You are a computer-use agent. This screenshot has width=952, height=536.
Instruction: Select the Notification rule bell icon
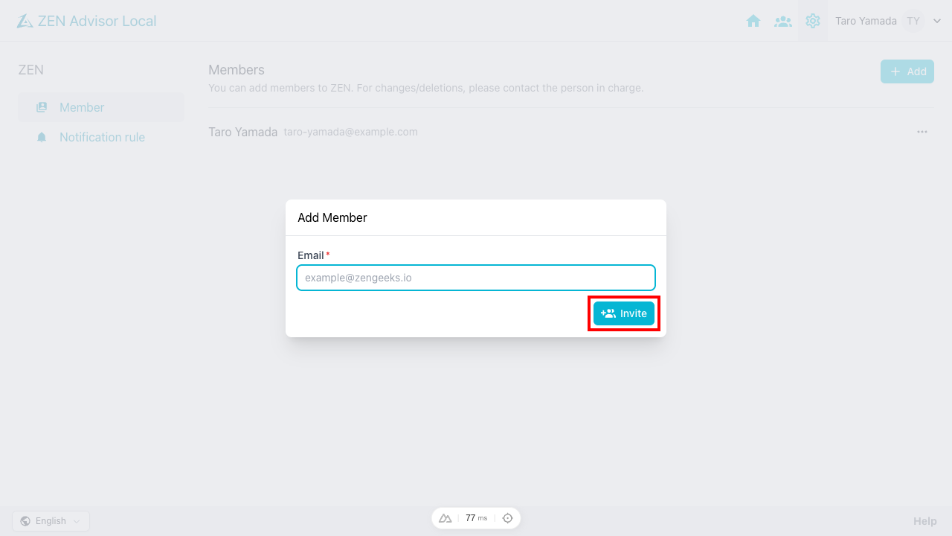(42, 137)
